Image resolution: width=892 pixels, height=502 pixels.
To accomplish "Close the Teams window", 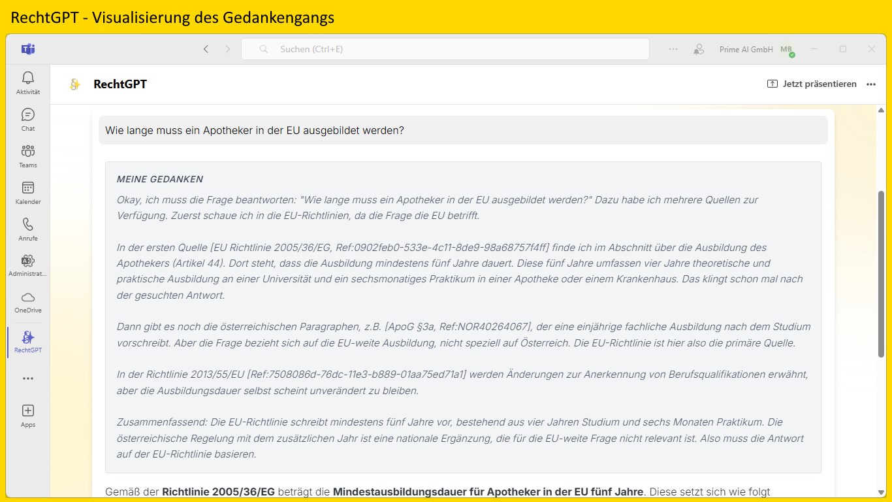I will click(x=872, y=49).
